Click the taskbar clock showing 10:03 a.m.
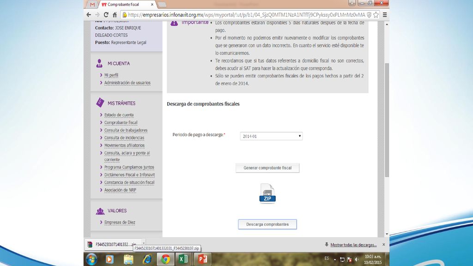The image size is (473, 266). tap(373, 260)
